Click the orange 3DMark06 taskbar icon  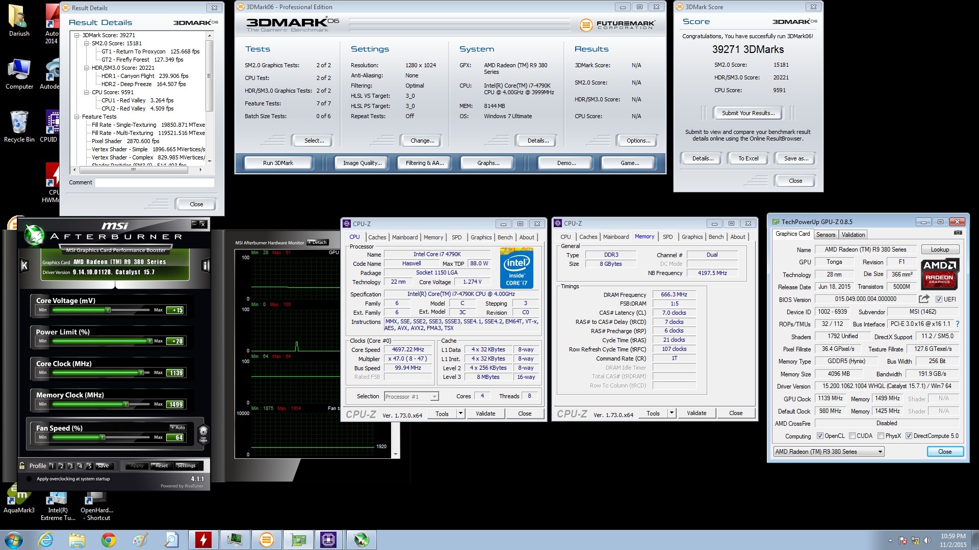tap(266, 540)
